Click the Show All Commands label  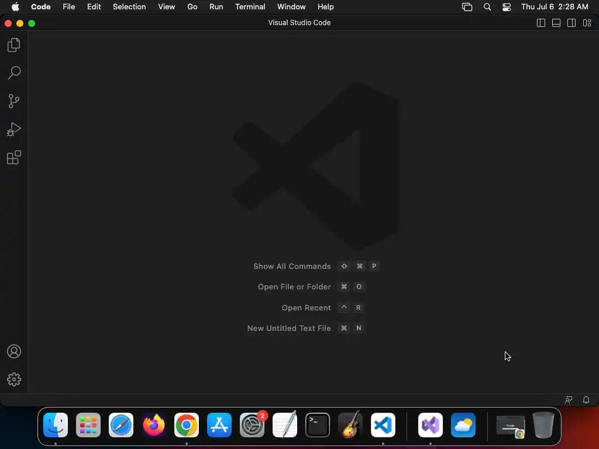click(292, 266)
